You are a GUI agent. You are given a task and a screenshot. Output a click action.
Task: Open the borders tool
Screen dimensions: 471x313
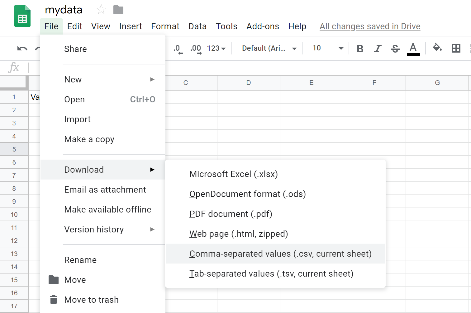click(x=456, y=48)
